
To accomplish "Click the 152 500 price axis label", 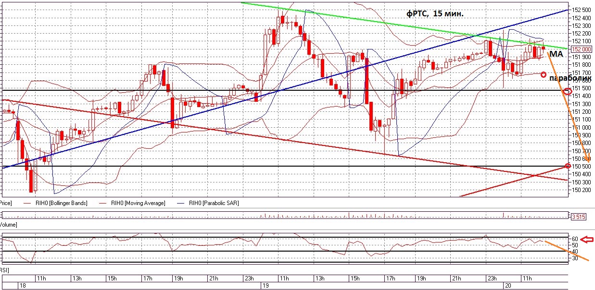I will point(582,10).
